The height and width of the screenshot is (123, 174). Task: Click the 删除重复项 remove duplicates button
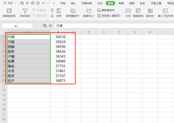pos(106,10)
